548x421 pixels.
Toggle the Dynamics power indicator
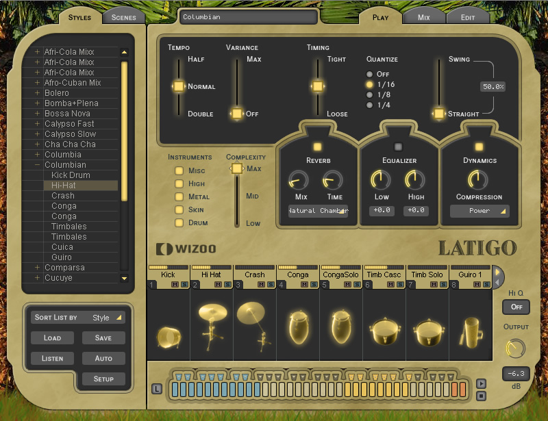click(479, 146)
